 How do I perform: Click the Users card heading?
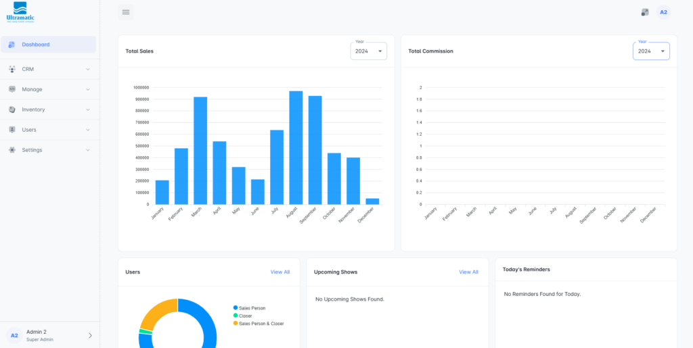coord(133,272)
